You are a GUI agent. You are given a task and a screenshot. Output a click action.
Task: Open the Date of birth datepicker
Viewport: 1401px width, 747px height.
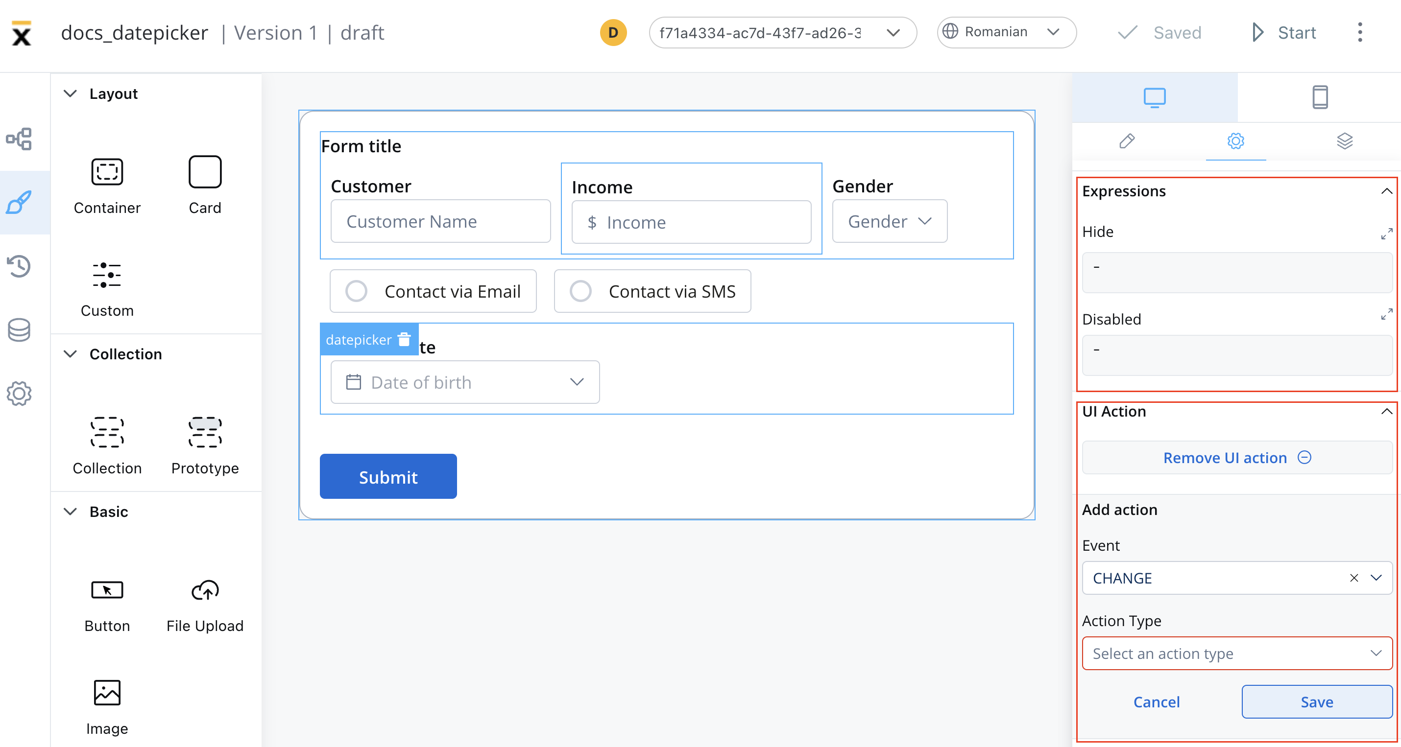pyautogui.click(x=465, y=382)
